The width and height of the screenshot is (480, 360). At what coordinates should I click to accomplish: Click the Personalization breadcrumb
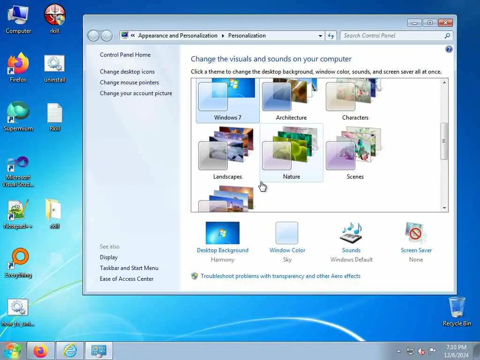click(x=247, y=36)
